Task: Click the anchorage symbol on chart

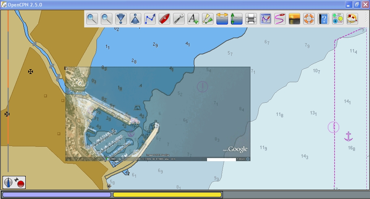Action: [348, 136]
